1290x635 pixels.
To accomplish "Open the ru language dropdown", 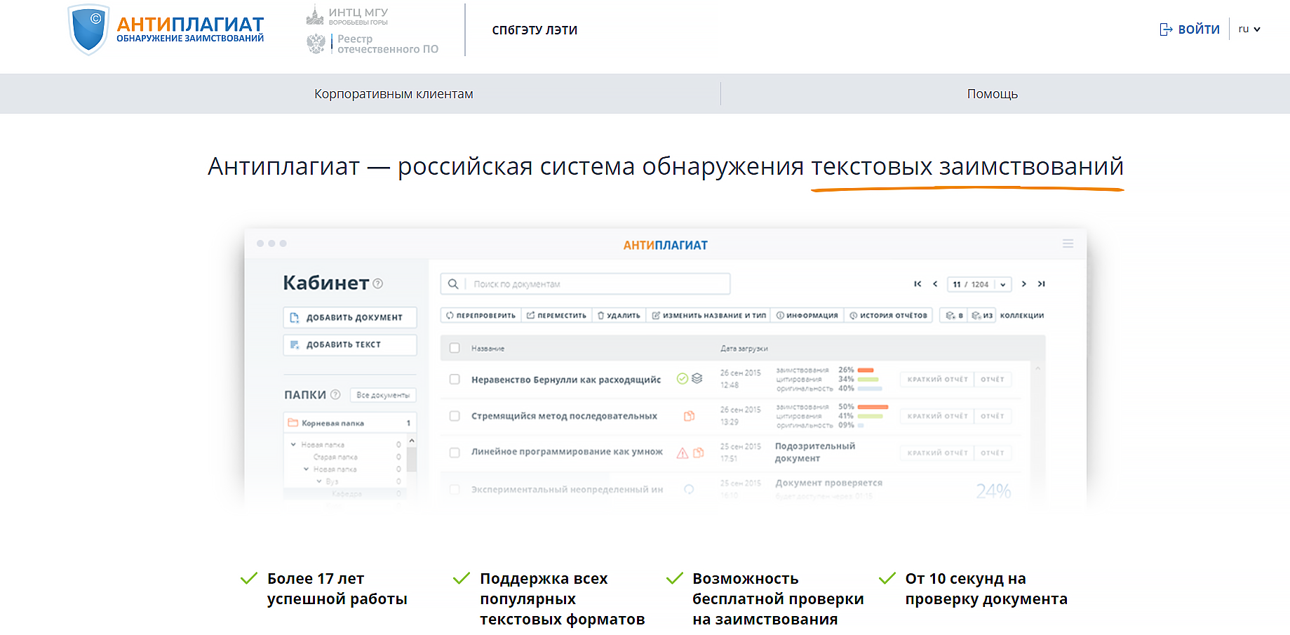I will [x=1249, y=29].
